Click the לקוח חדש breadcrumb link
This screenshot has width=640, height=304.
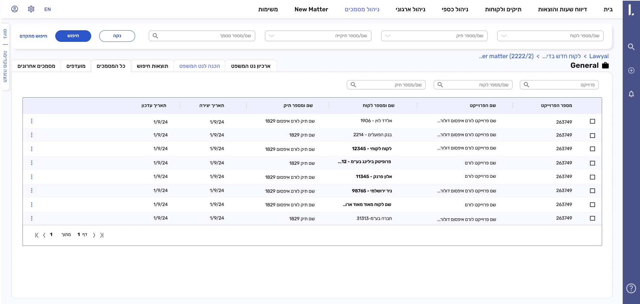561,56
